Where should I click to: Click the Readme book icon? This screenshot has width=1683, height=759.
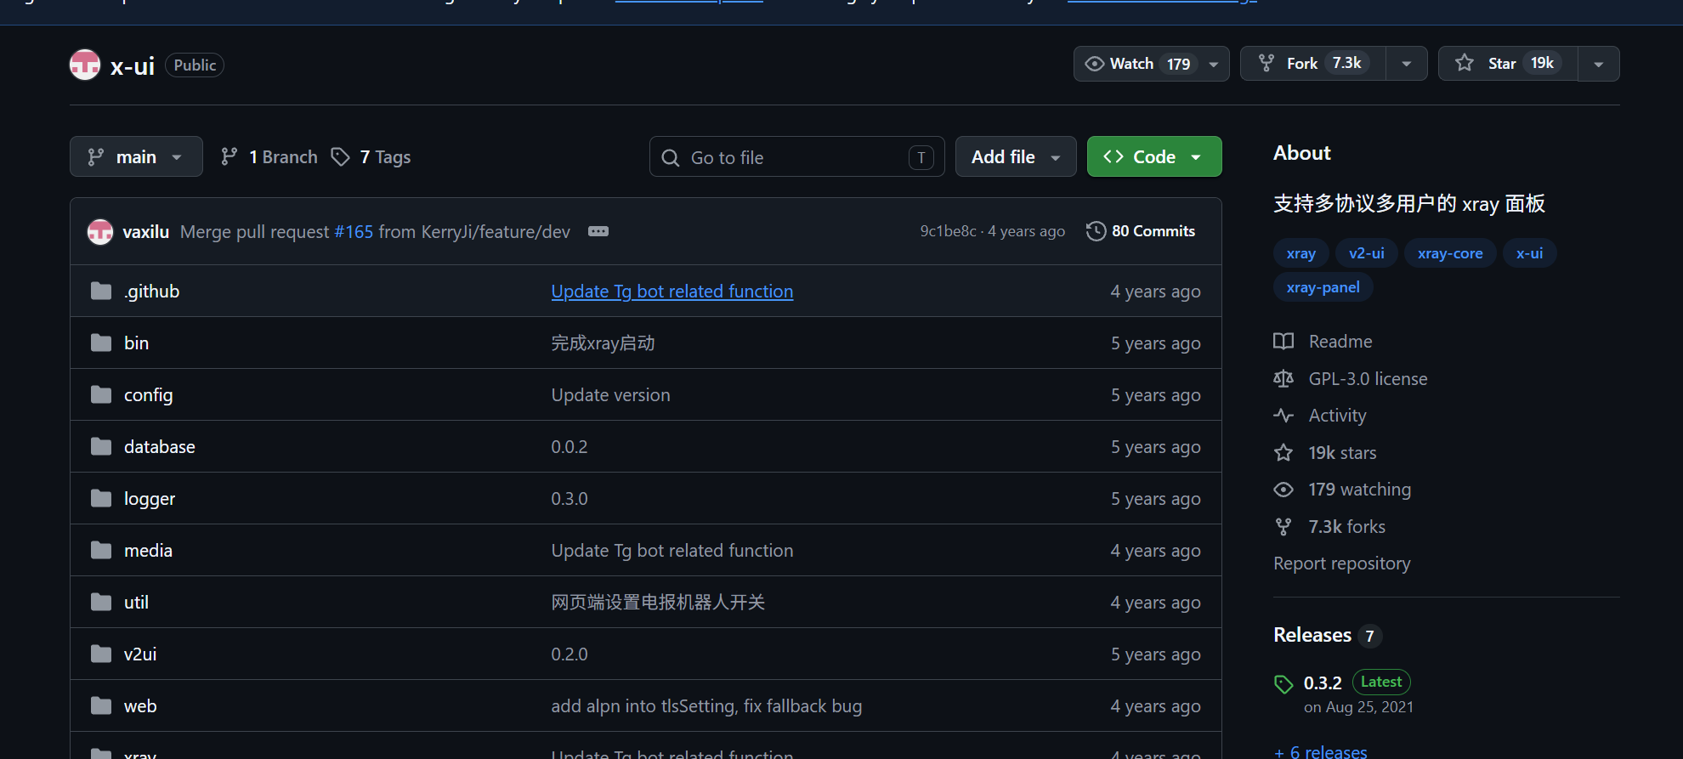tap(1283, 342)
